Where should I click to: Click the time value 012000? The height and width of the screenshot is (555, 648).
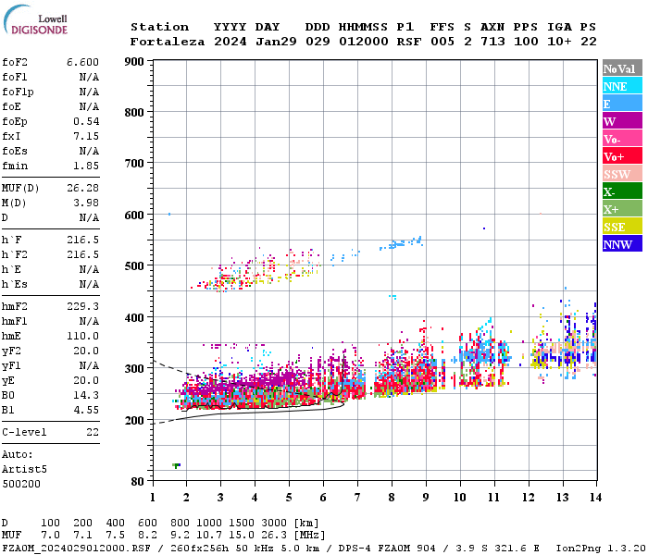click(364, 42)
